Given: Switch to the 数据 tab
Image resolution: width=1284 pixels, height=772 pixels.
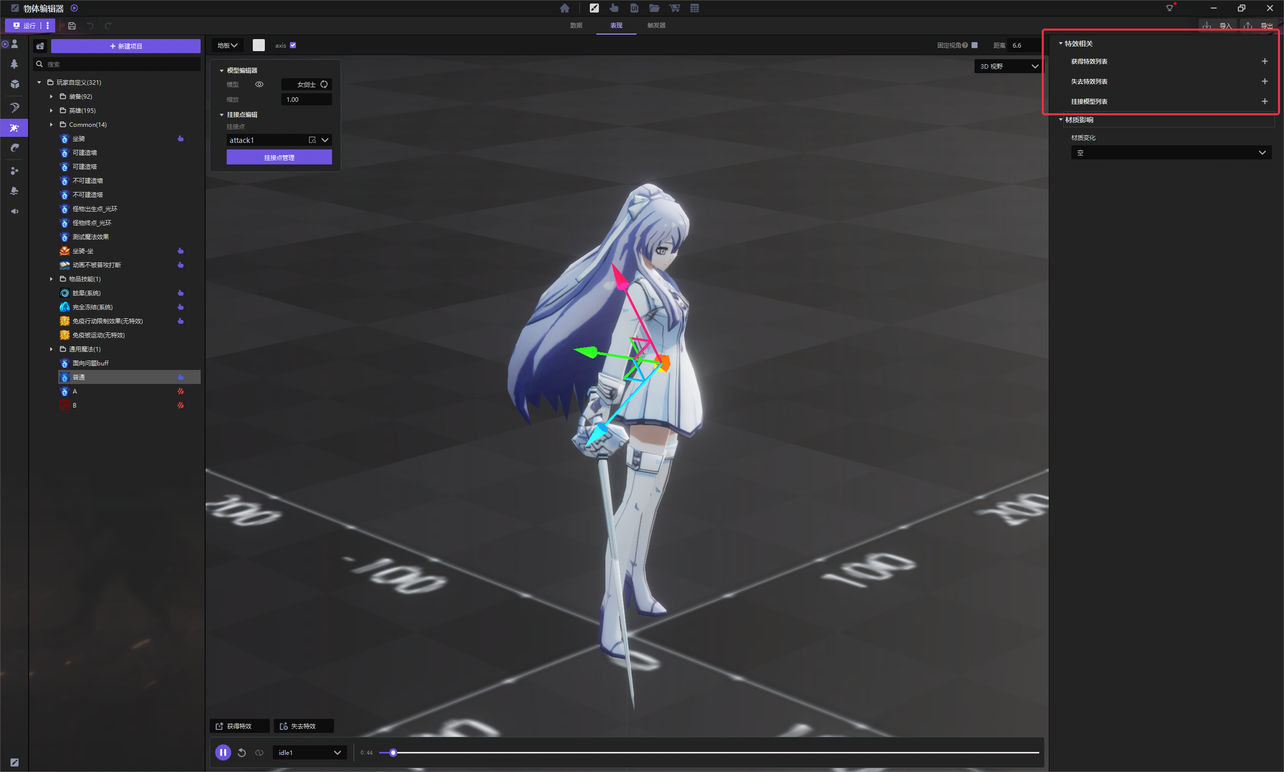Looking at the screenshot, I should pyautogui.click(x=576, y=25).
